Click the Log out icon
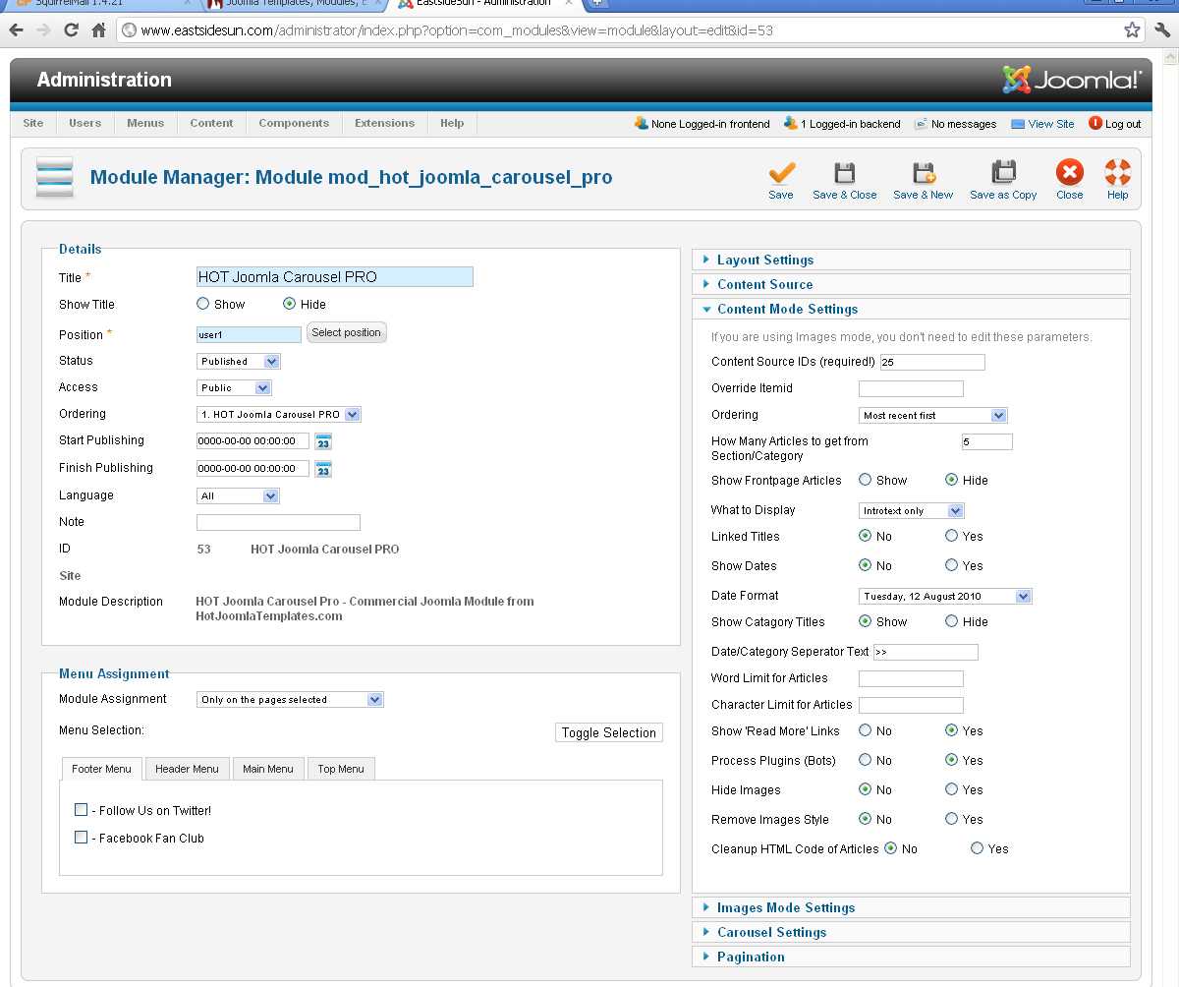Viewport: 1179px width, 987px height. pyautogui.click(x=1095, y=123)
